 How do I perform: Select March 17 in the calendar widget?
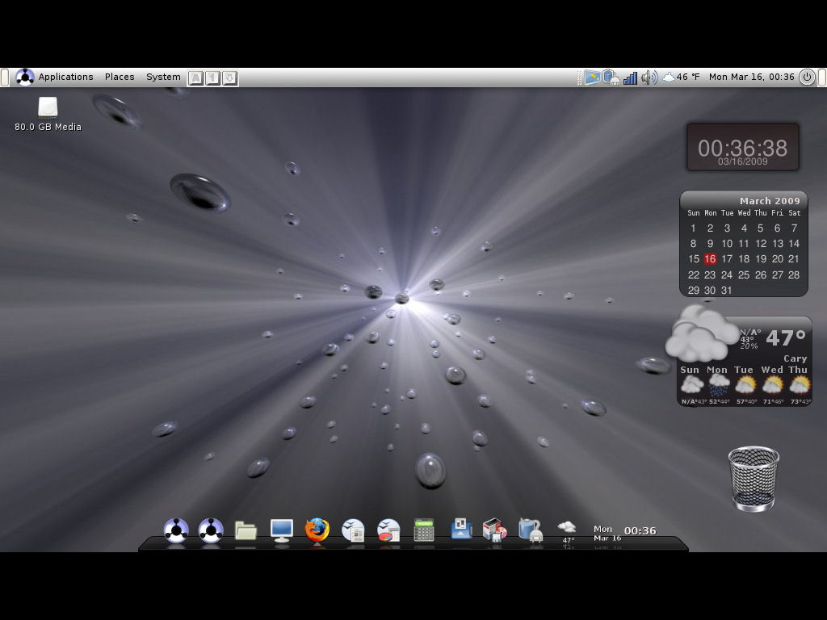click(727, 259)
